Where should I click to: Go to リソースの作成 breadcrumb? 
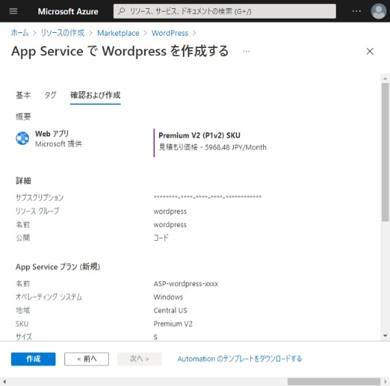coord(62,33)
